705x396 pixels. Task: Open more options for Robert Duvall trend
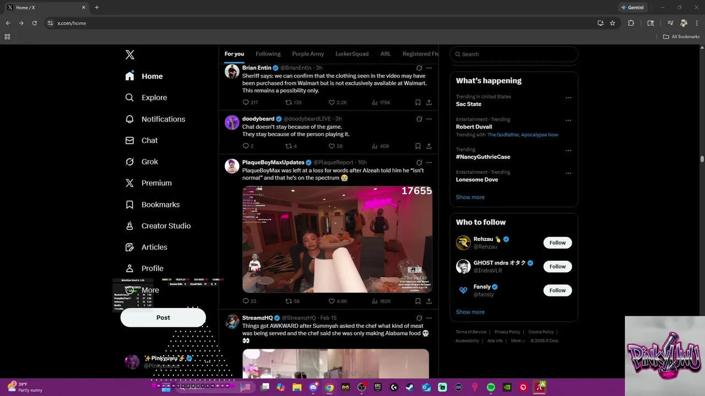[x=568, y=120]
